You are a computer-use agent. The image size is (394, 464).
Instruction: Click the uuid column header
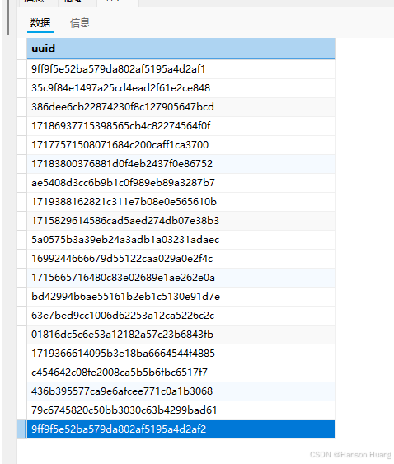click(x=181, y=49)
